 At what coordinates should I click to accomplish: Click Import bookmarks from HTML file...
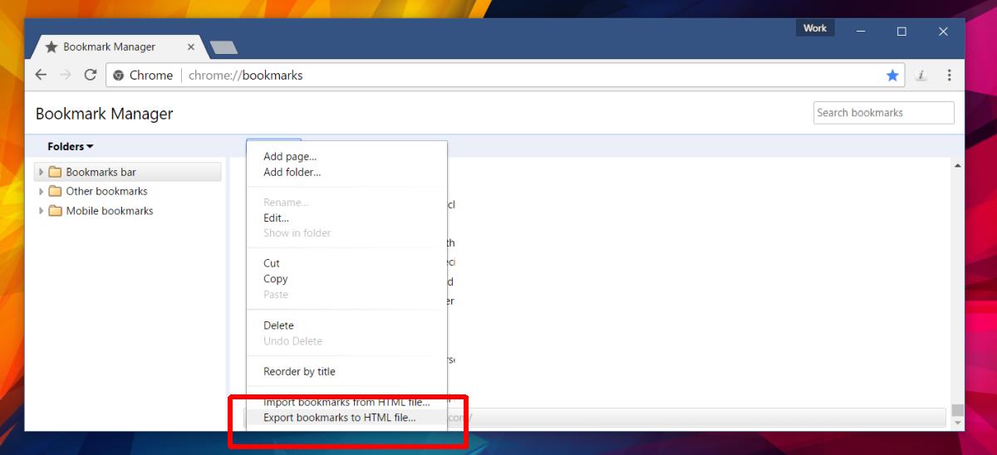click(346, 402)
